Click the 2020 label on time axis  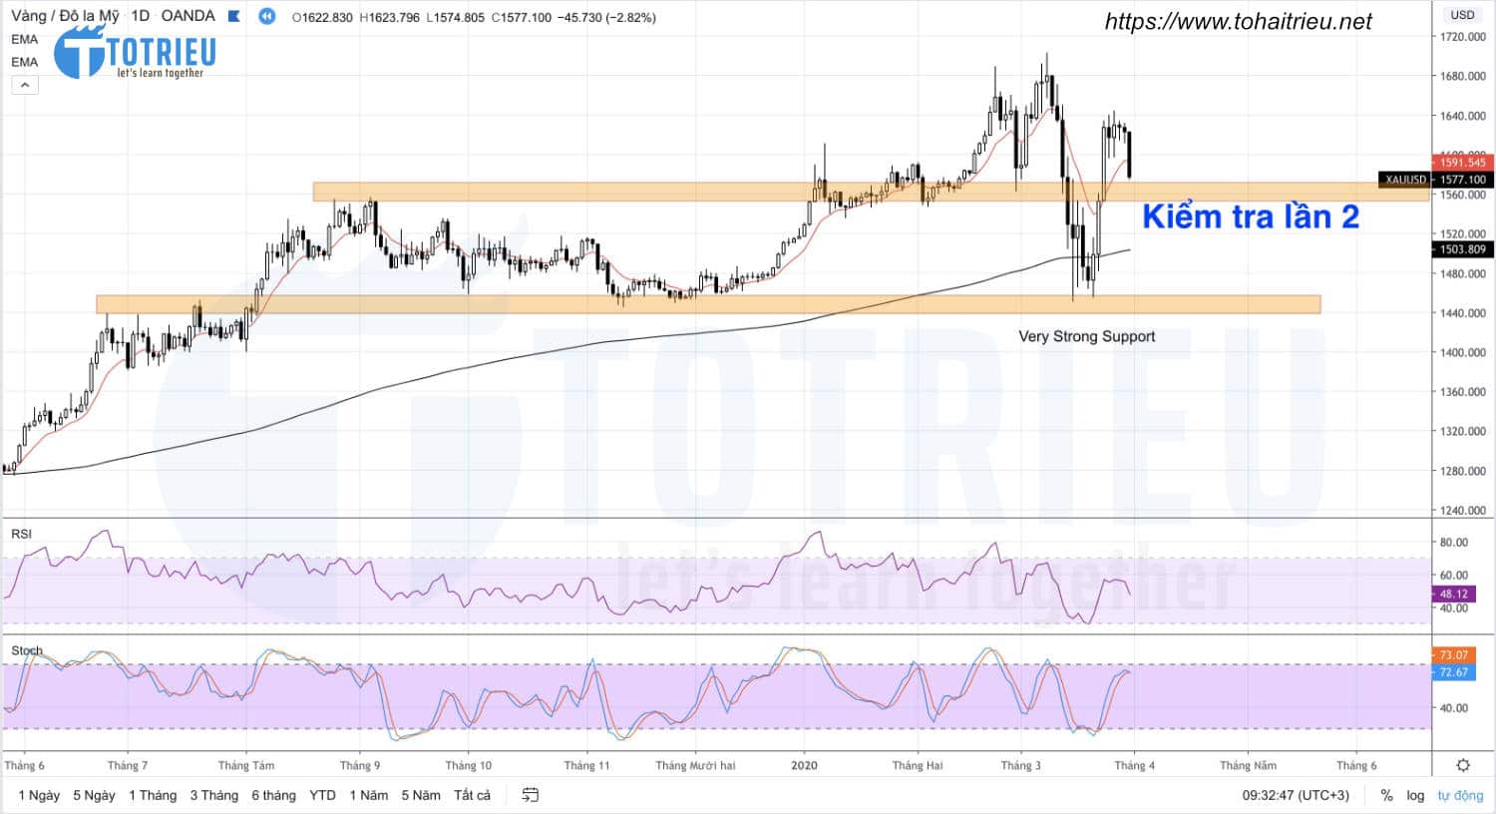tap(804, 765)
